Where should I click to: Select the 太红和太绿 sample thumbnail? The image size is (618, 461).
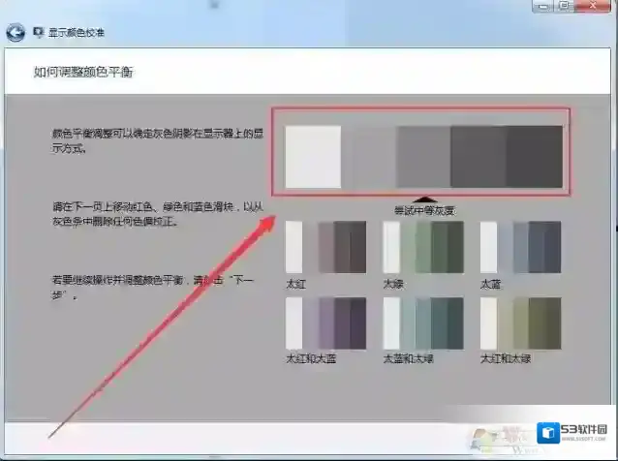(520, 323)
